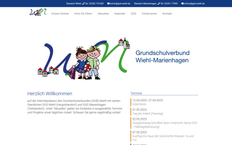Click the Standort Wiehl label in top bar
This screenshot has width=232, height=145.
point(74,3)
